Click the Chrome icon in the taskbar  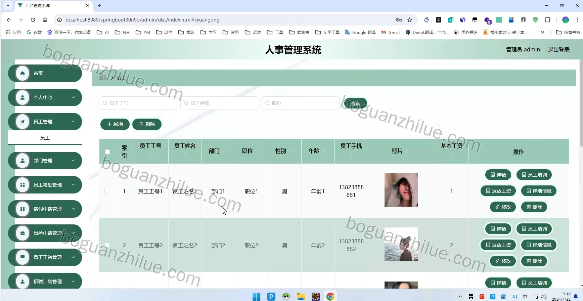330,297
